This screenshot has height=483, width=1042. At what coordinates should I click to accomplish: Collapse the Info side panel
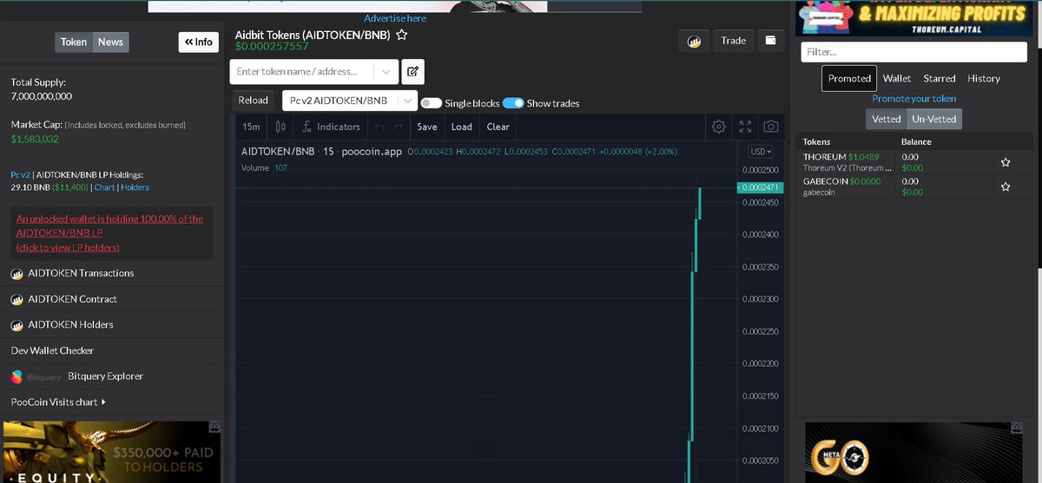[197, 42]
